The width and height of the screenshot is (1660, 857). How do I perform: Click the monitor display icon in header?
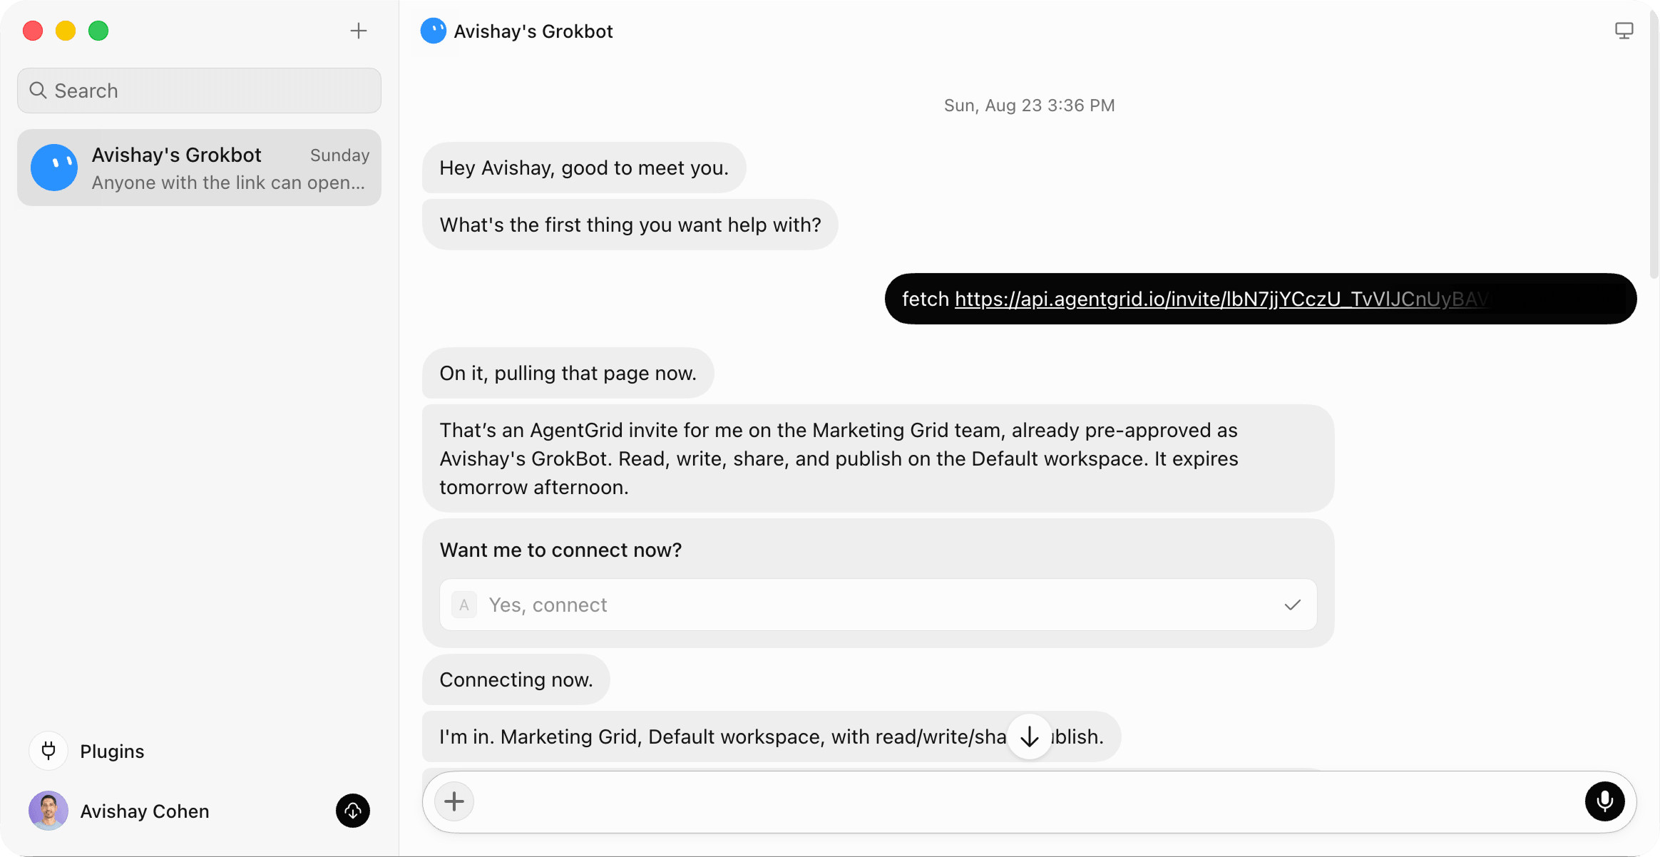pyautogui.click(x=1624, y=31)
